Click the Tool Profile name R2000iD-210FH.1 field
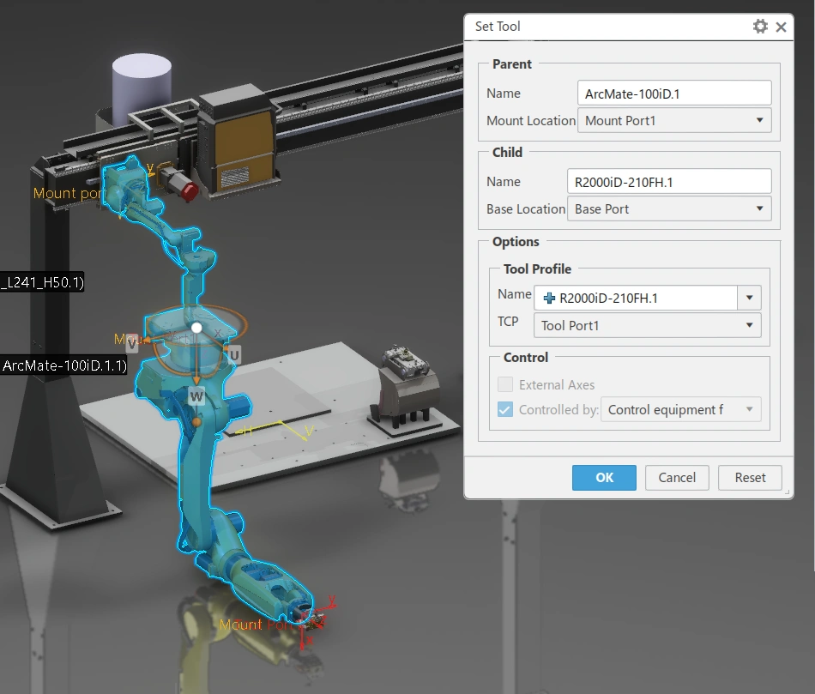815x694 pixels. coord(636,298)
